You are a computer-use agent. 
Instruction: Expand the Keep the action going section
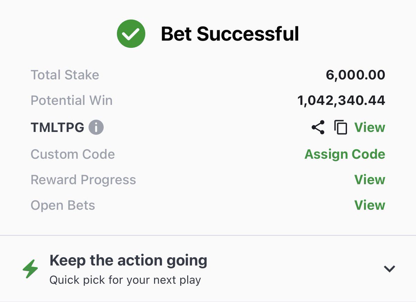[389, 268]
